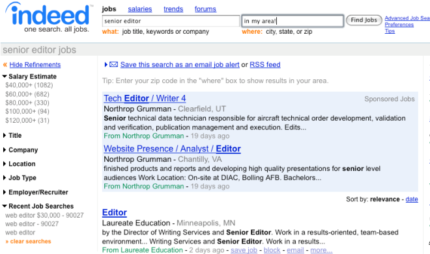The height and width of the screenshot is (254, 430).
Task: Open the forums tab
Action: coord(205,8)
